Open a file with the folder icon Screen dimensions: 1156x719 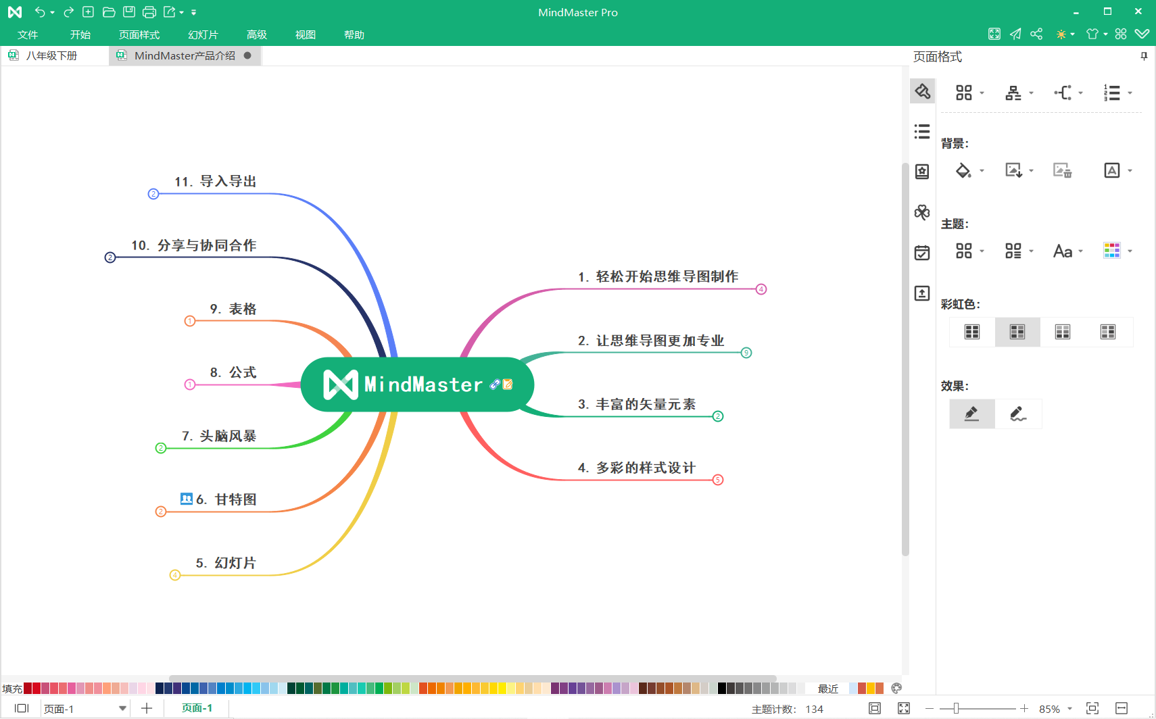[108, 12]
